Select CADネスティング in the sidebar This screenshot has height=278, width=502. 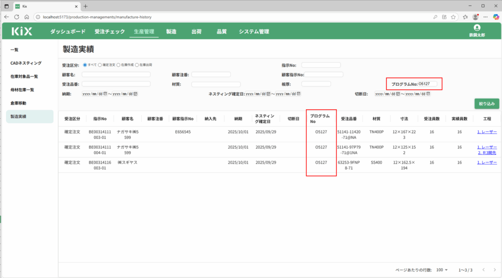(26, 63)
